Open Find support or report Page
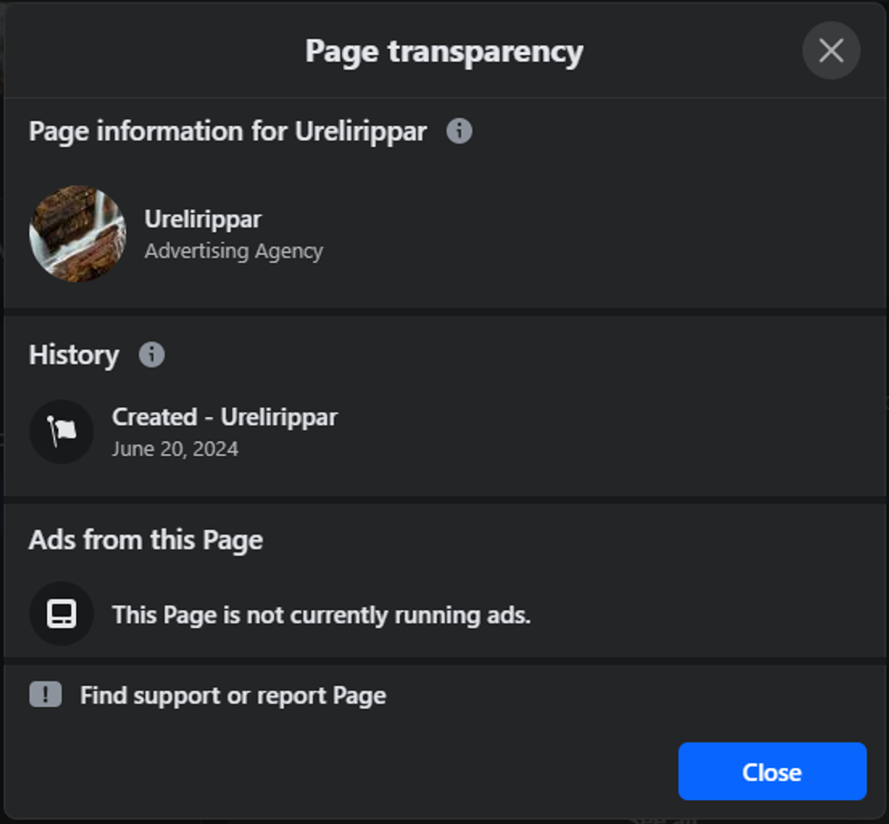Screen dimensions: 889x824 (232, 695)
